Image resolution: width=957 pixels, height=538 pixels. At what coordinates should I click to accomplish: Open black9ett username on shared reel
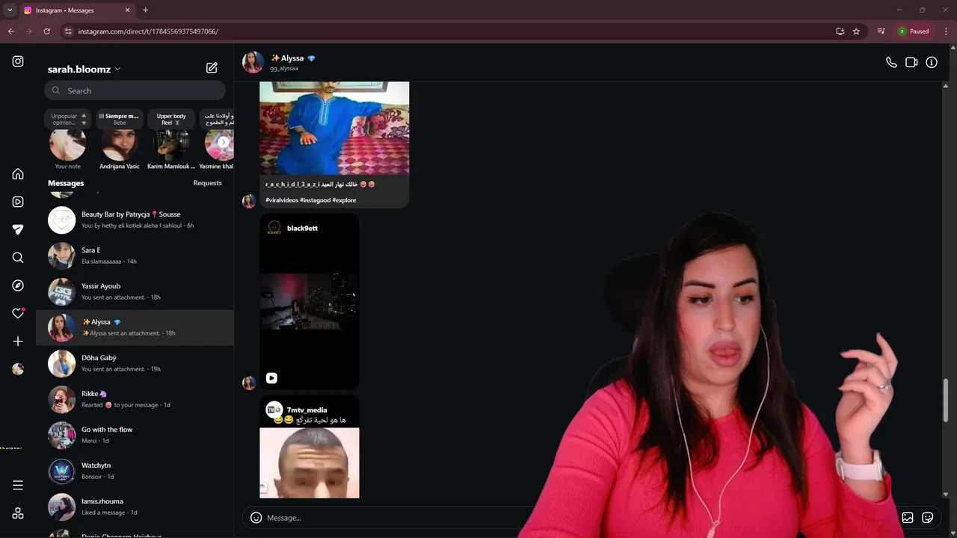coord(302,228)
